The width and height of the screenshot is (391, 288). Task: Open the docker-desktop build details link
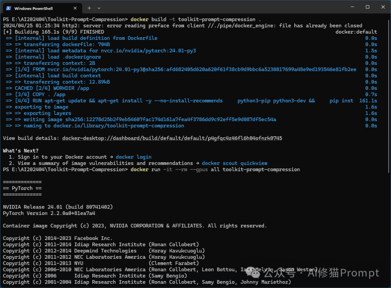pos(172,138)
